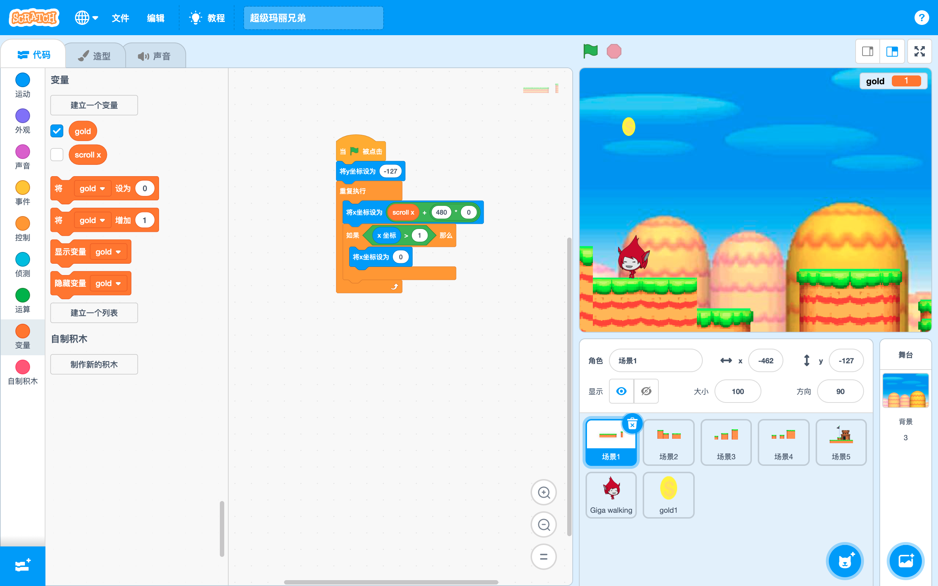Select sprite 场景5

tap(841, 442)
